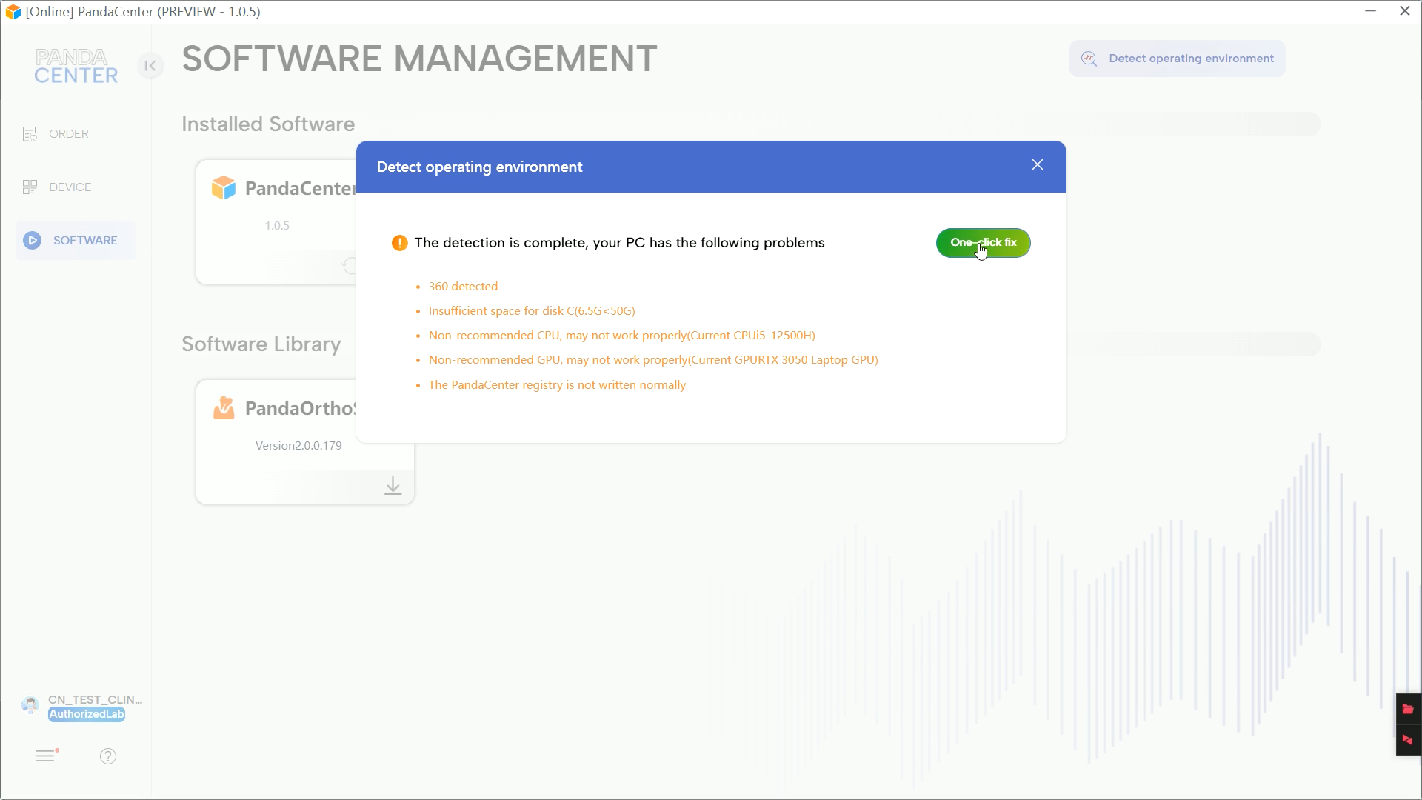Open the hamburger menu at the bottom left
1422x800 pixels.
click(x=47, y=756)
